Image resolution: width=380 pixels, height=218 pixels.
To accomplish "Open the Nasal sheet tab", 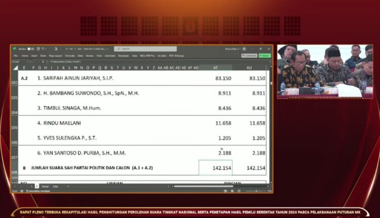I will (x=45, y=186).
